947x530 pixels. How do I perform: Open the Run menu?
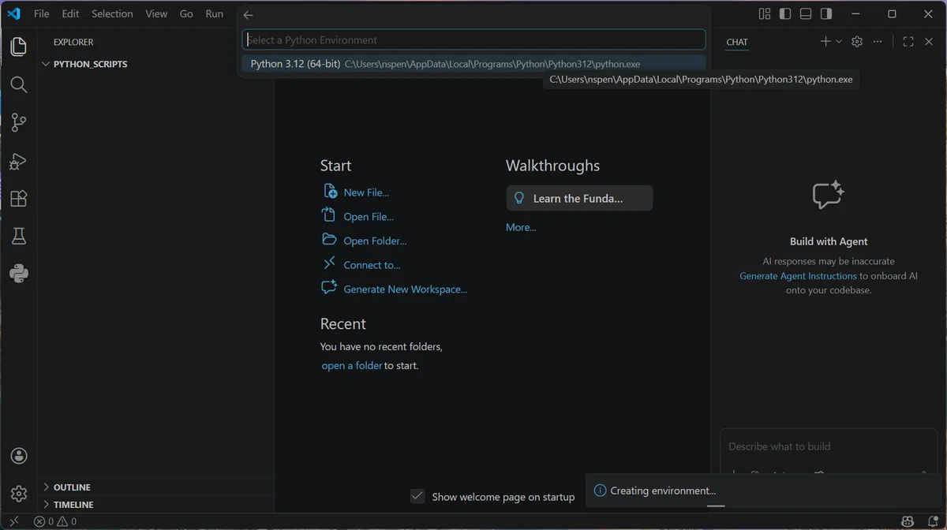[x=214, y=14]
